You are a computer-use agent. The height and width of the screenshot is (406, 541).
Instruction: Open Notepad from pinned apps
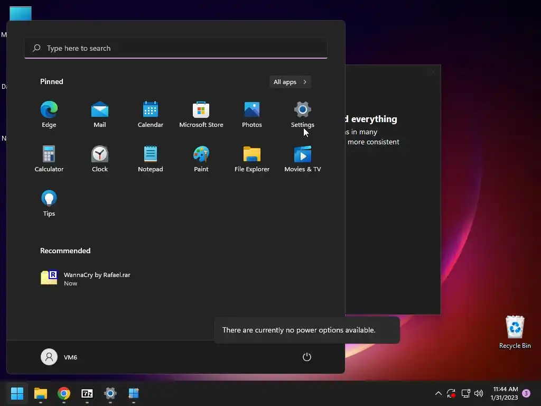point(151,159)
